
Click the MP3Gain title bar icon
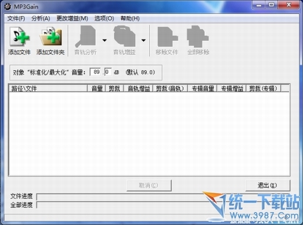(8, 7)
